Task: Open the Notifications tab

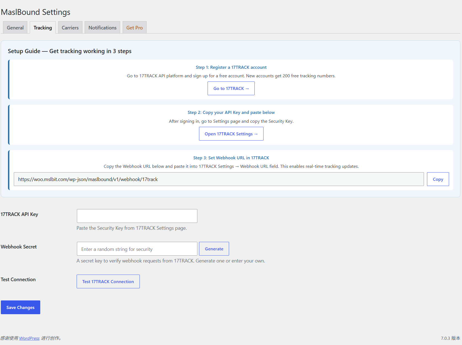Action: (x=102, y=28)
